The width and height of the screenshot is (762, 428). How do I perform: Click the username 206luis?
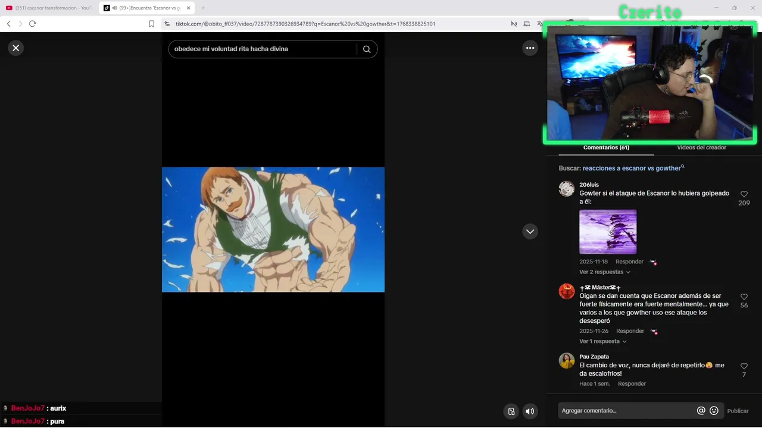(x=589, y=185)
